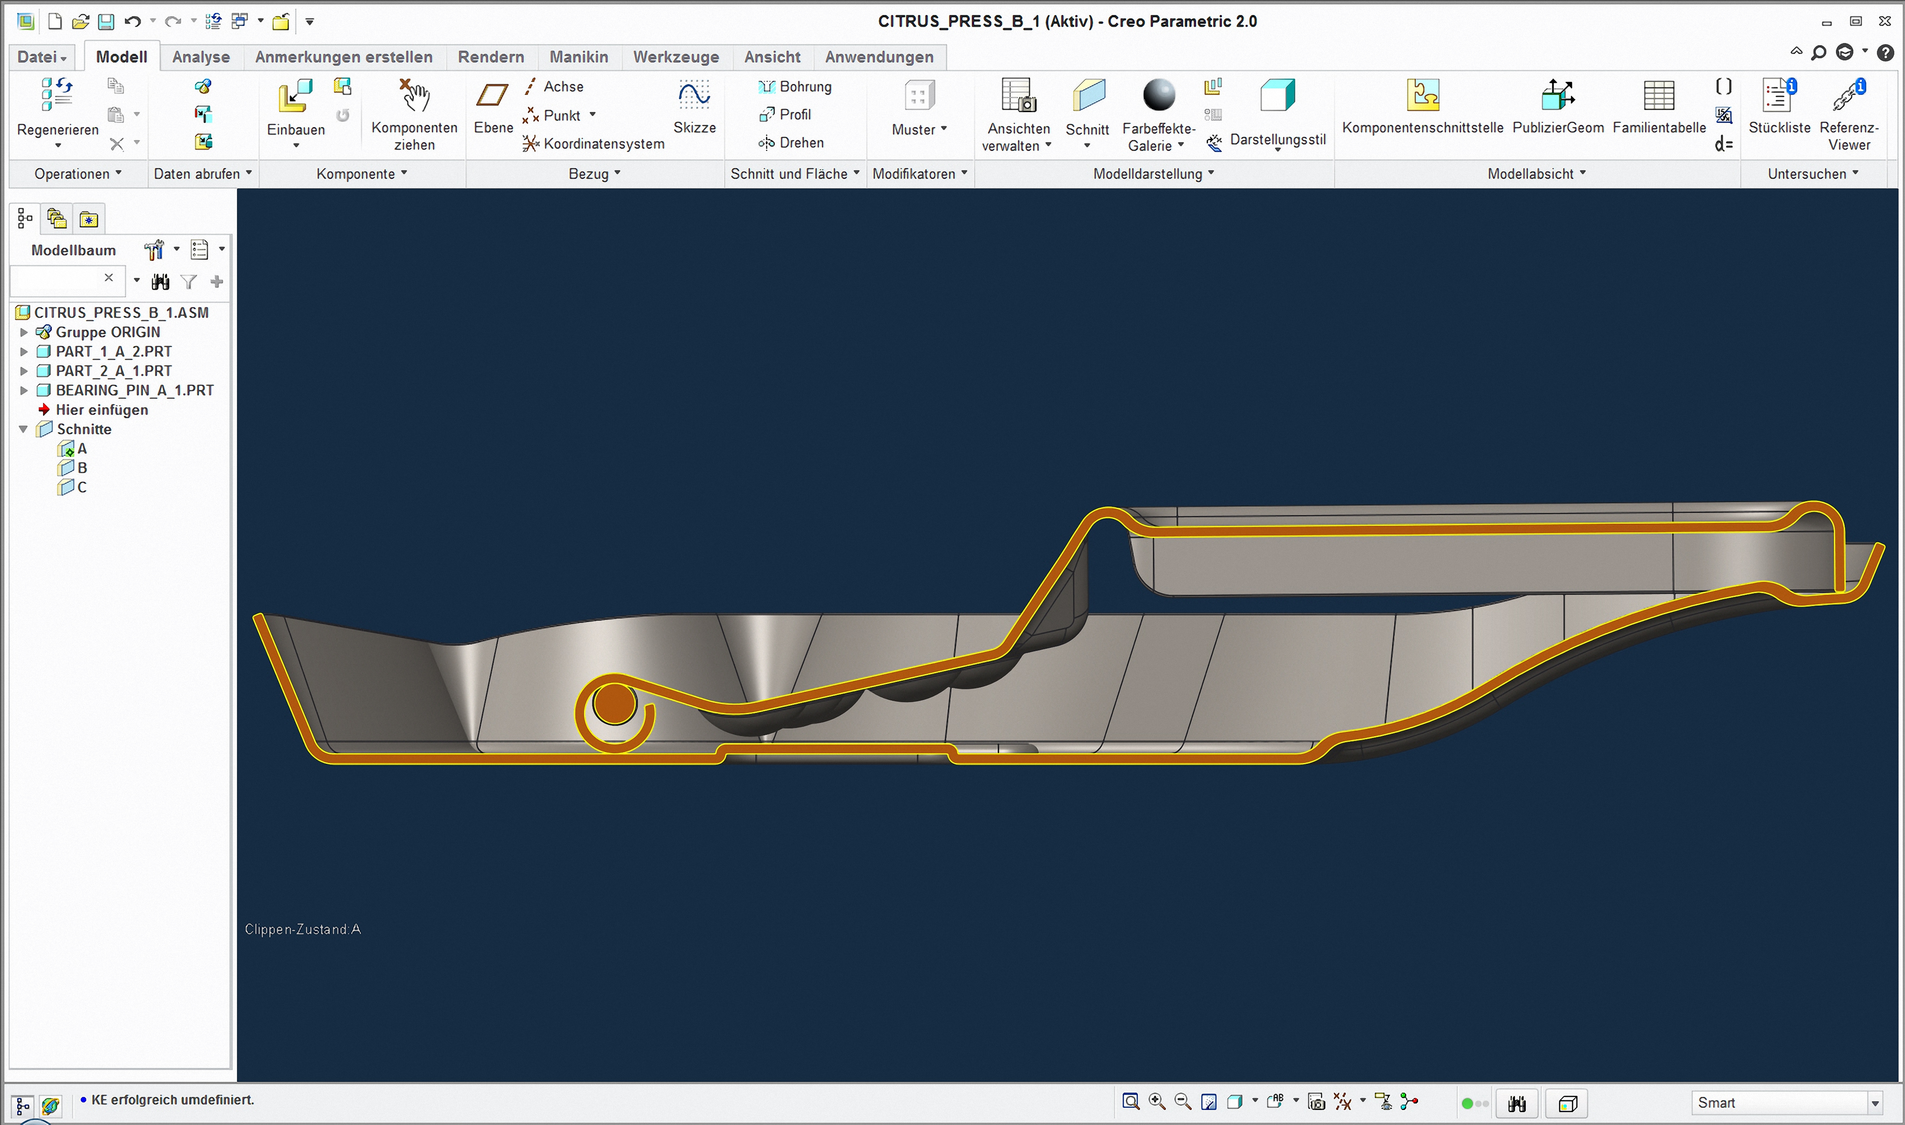Open the Smart selection filter dropdown

coord(1875,1103)
